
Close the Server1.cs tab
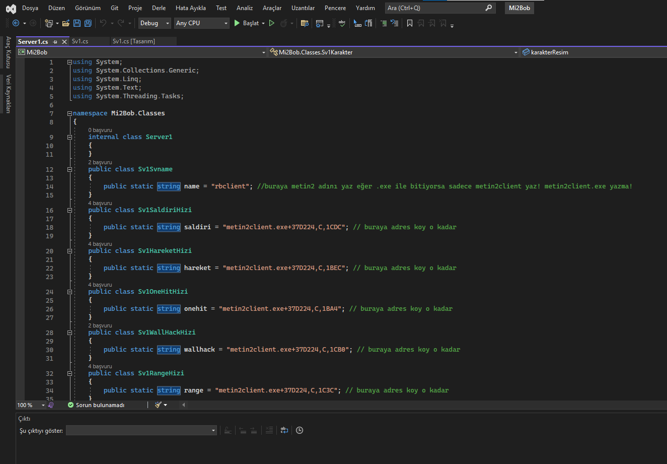tap(64, 42)
